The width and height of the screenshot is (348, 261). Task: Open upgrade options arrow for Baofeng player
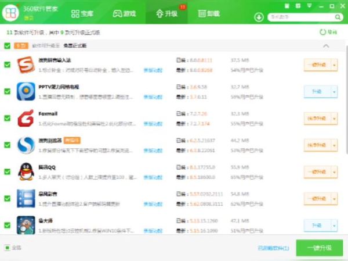[334, 199]
